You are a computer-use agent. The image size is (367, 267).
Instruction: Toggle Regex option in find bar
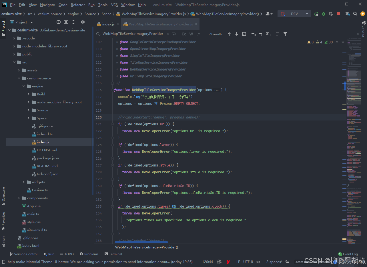199,34
